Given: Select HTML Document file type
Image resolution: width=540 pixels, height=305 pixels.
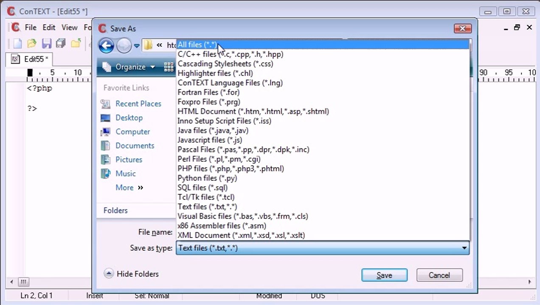Looking at the screenshot, I should tap(323, 111).
